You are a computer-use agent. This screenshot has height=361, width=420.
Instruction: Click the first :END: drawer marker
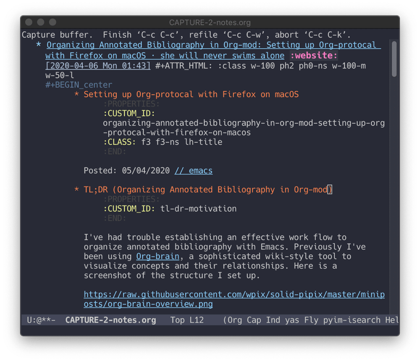115,152
